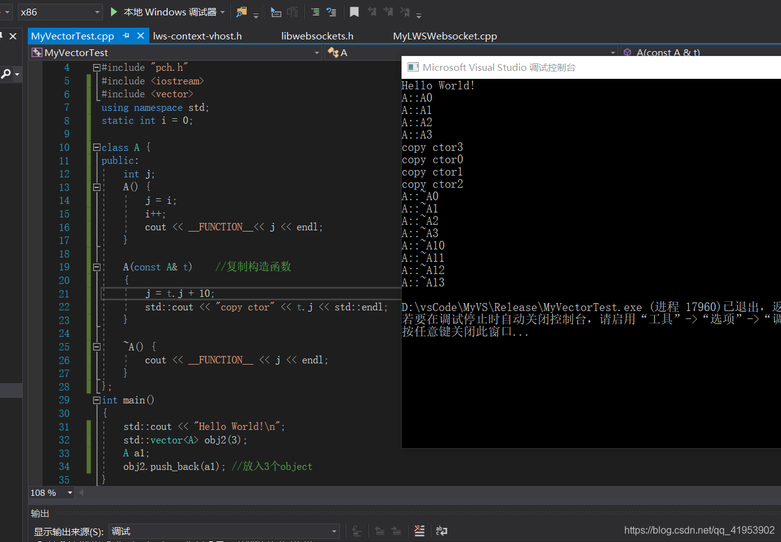This screenshot has width=781, height=542.
Task: Open the MyVectorTest project scope dropdown
Action: (x=176, y=52)
